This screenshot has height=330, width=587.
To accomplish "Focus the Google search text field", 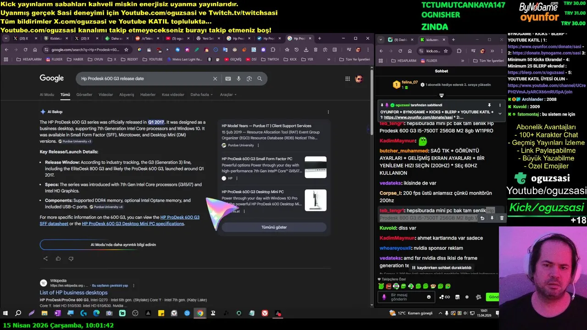I will click(144, 78).
